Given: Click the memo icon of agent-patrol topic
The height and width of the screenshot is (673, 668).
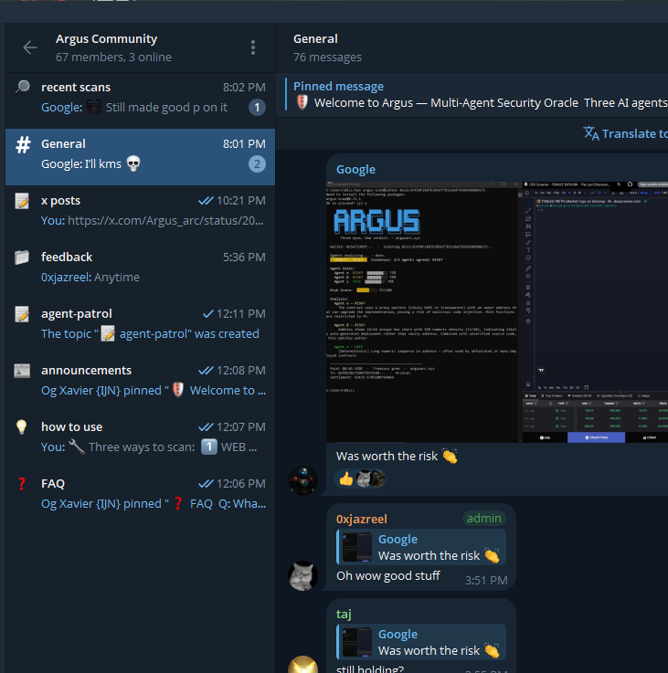Looking at the screenshot, I should pos(22,314).
